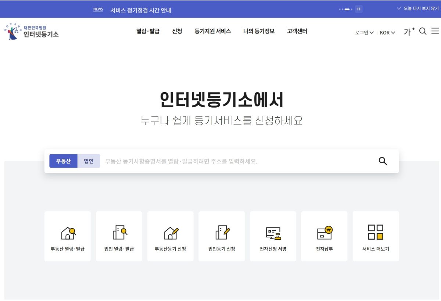Click 가+ to increase font size

pyautogui.click(x=408, y=32)
